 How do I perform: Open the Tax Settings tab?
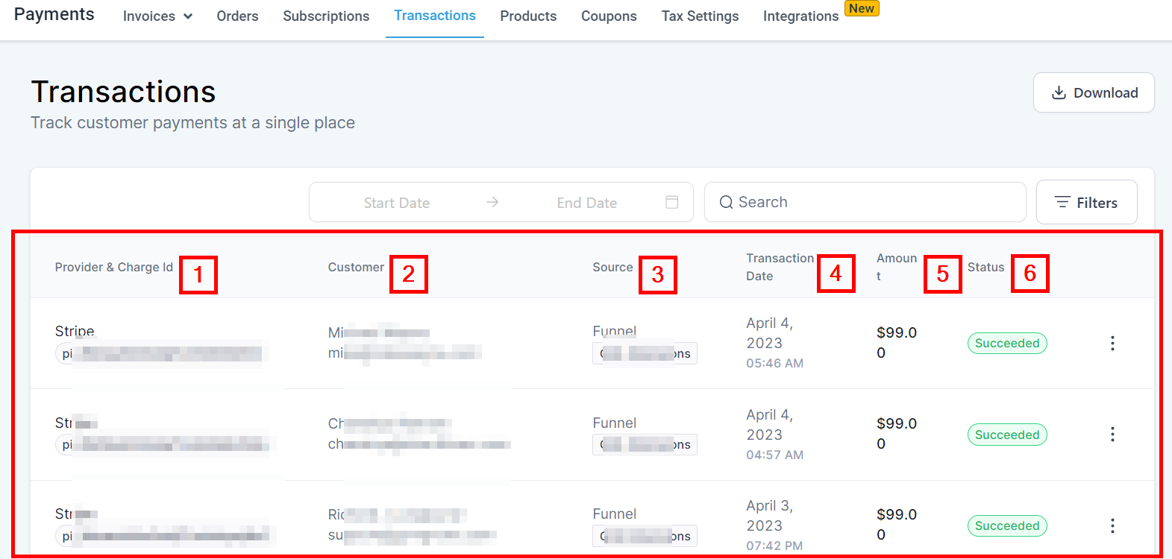point(700,16)
